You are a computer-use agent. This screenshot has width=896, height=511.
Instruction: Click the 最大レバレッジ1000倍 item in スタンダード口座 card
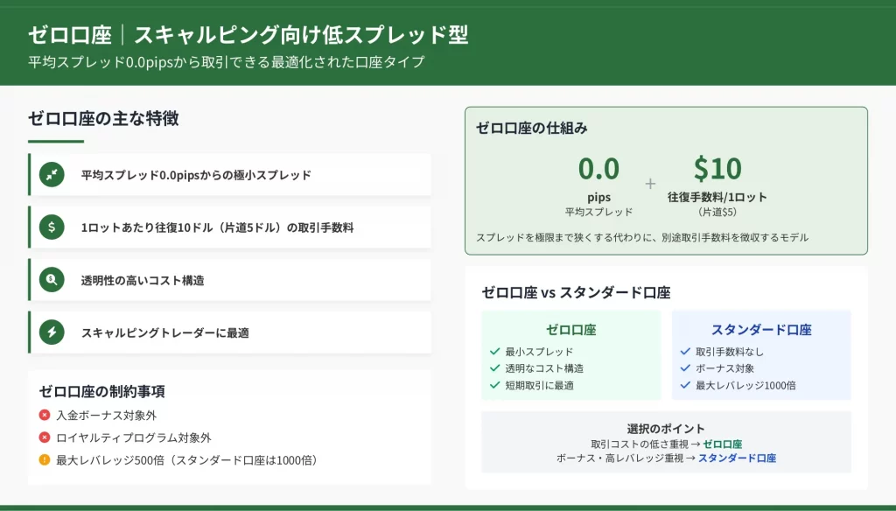745,385
